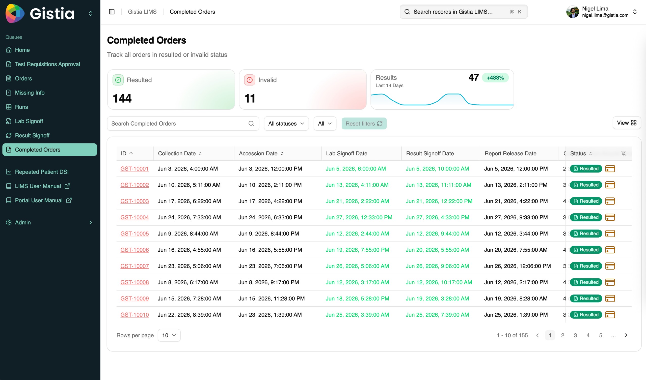
Task: Toggle the sidebar panel icon
Action: coord(112,12)
